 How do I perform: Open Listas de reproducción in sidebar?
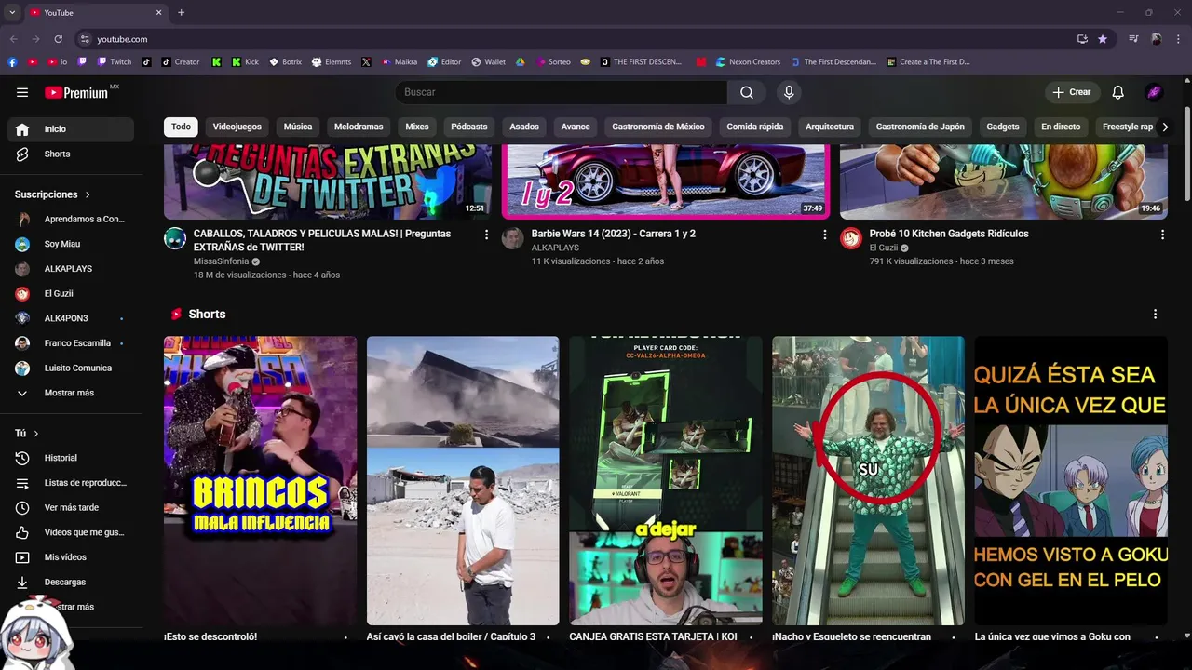click(x=71, y=483)
